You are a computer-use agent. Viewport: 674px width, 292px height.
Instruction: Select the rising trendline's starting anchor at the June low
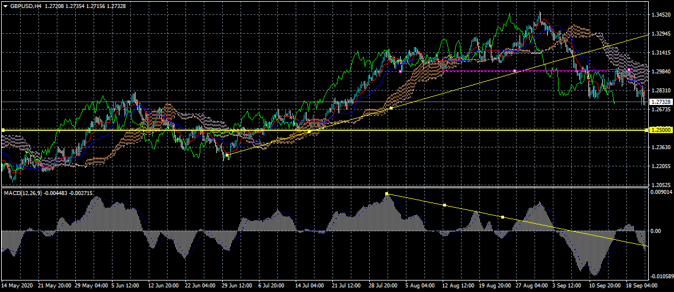tap(227, 155)
